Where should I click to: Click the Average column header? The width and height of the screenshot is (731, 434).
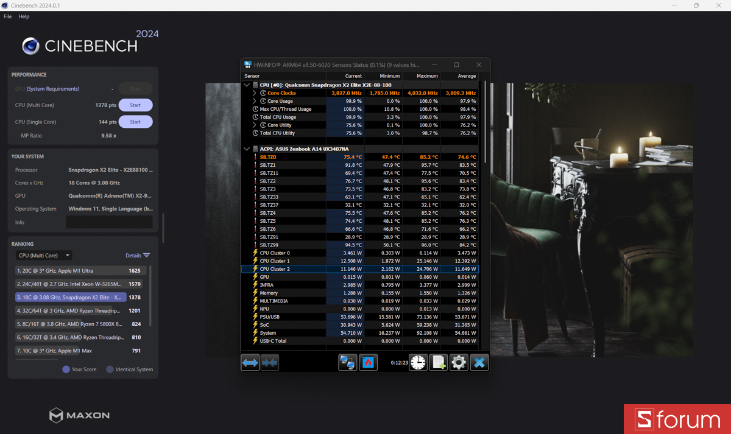[x=459, y=76]
